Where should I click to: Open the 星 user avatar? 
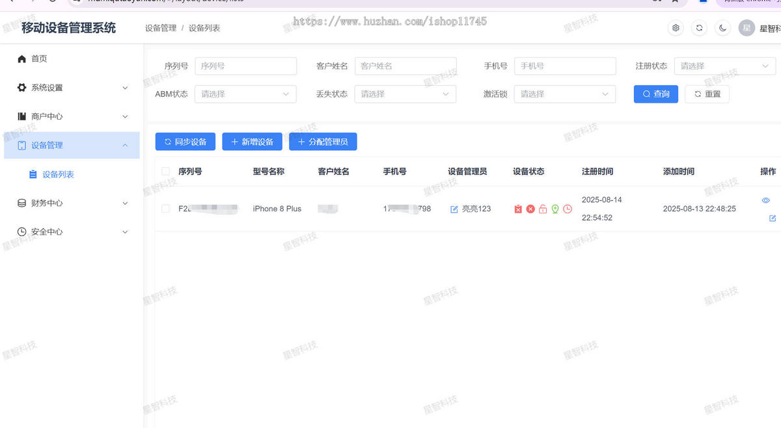(x=747, y=28)
